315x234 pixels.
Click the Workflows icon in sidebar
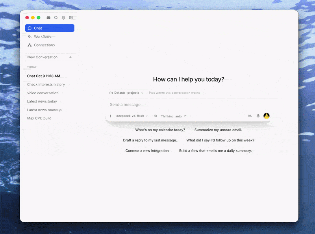[30, 37]
